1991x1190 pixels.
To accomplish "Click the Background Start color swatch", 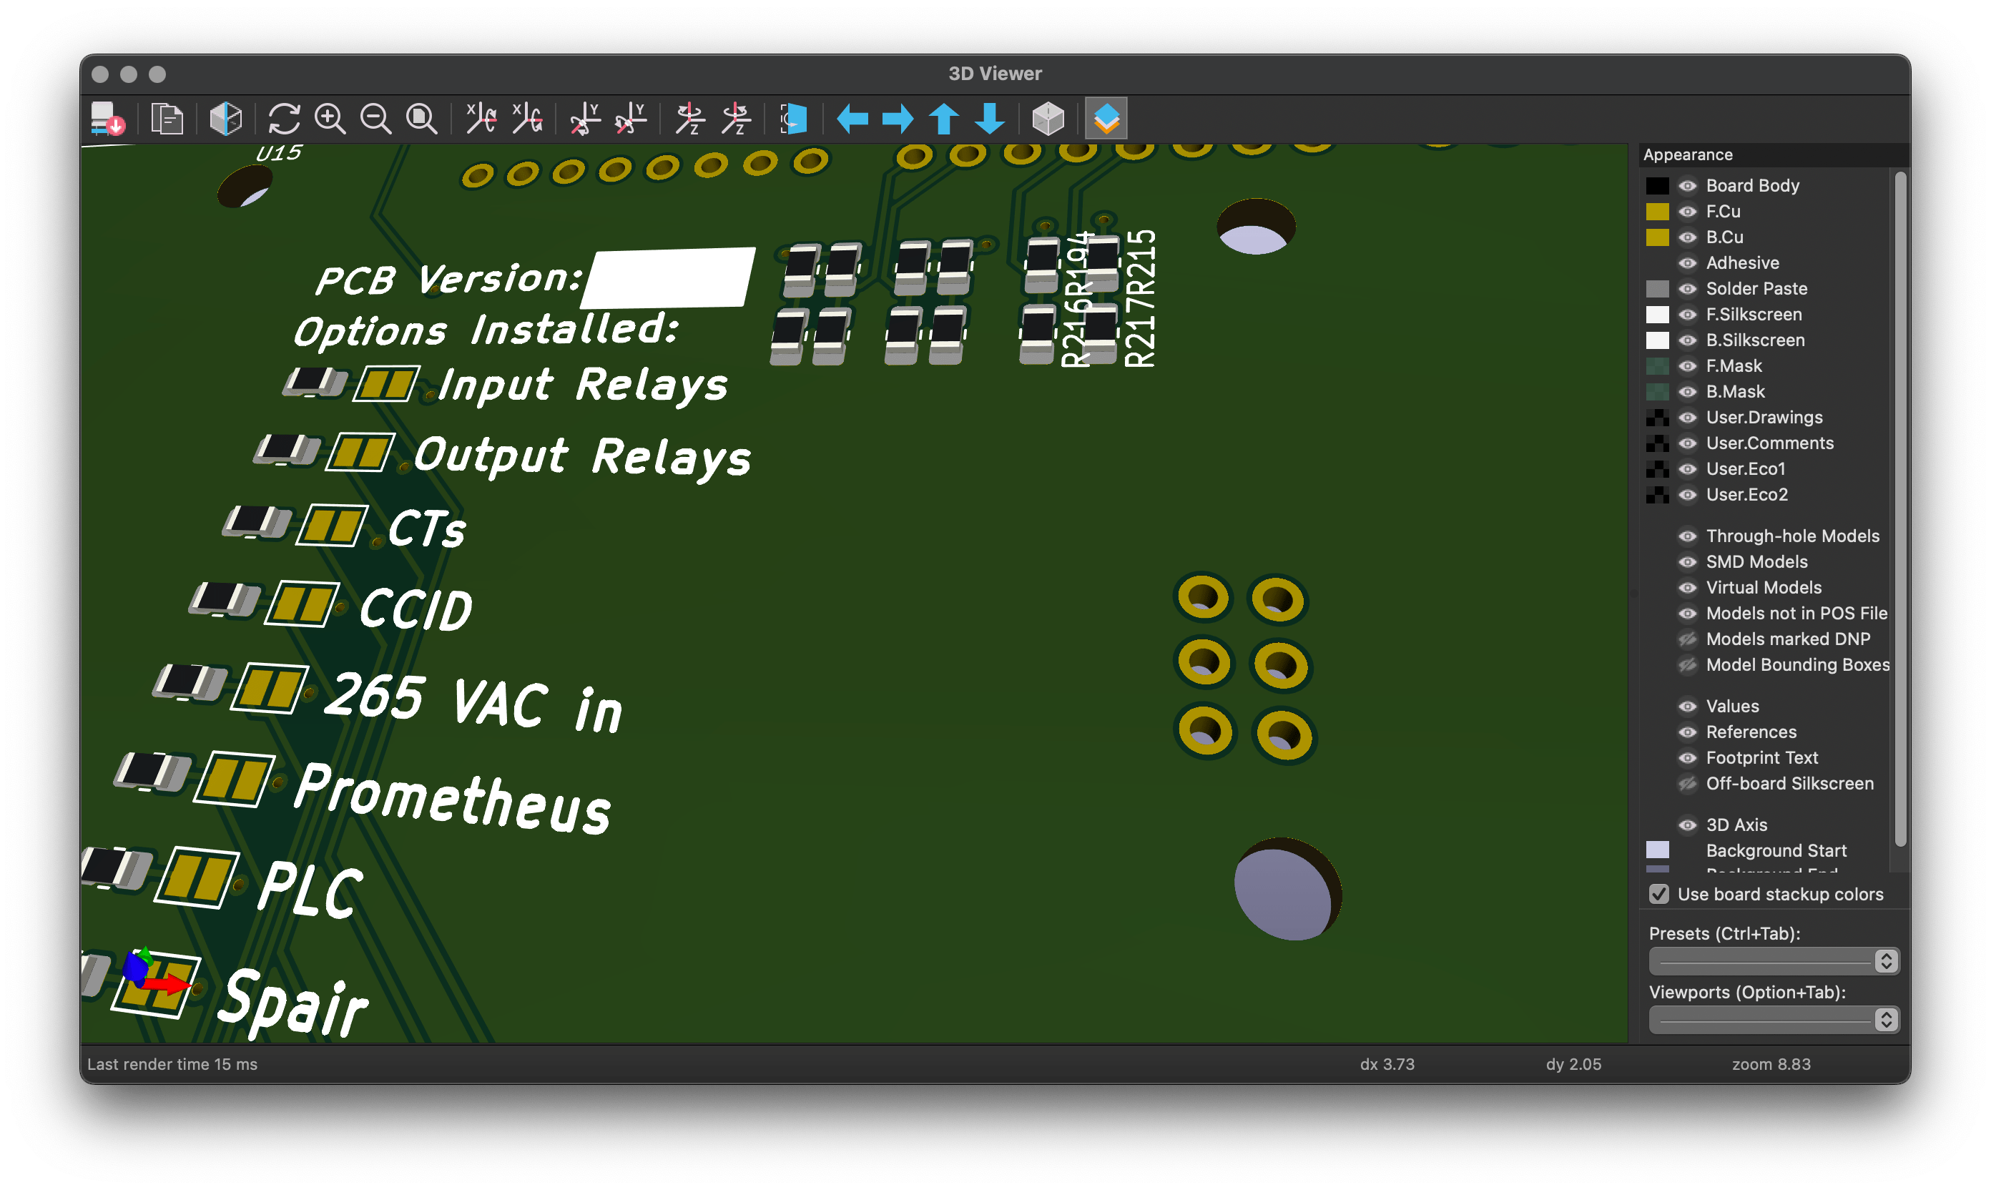I will pos(1656,850).
